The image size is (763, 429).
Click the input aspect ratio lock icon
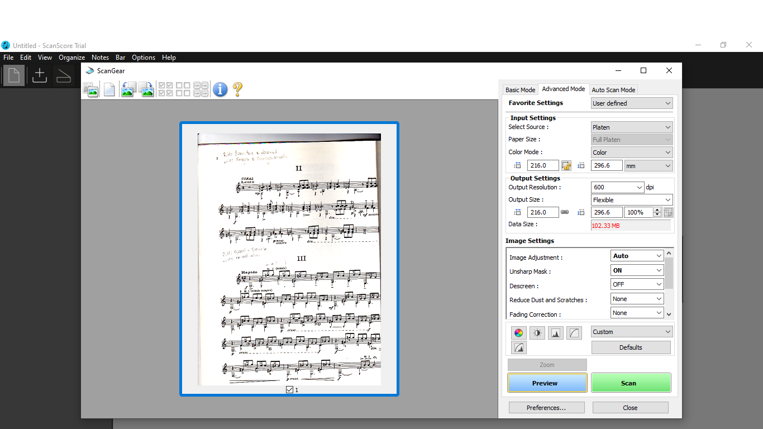pos(566,165)
